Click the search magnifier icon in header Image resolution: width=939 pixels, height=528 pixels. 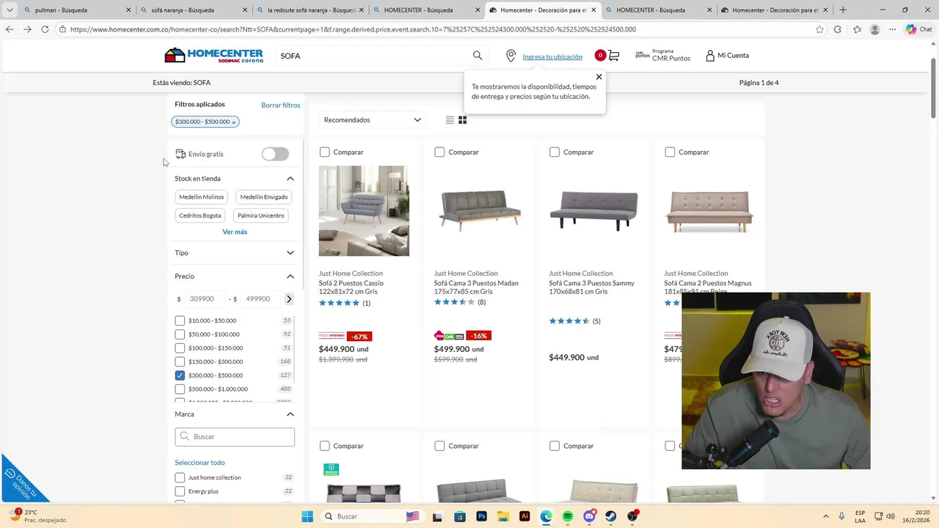click(478, 56)
